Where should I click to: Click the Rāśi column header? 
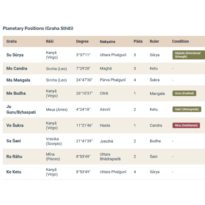tap(50, 41)
